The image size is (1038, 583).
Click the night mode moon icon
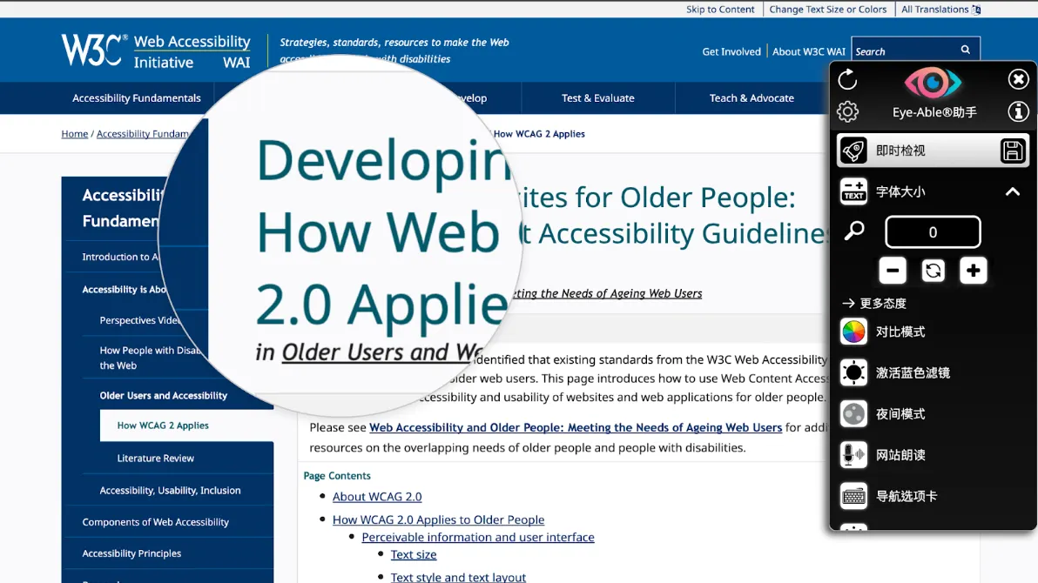[x=853, y=414]
